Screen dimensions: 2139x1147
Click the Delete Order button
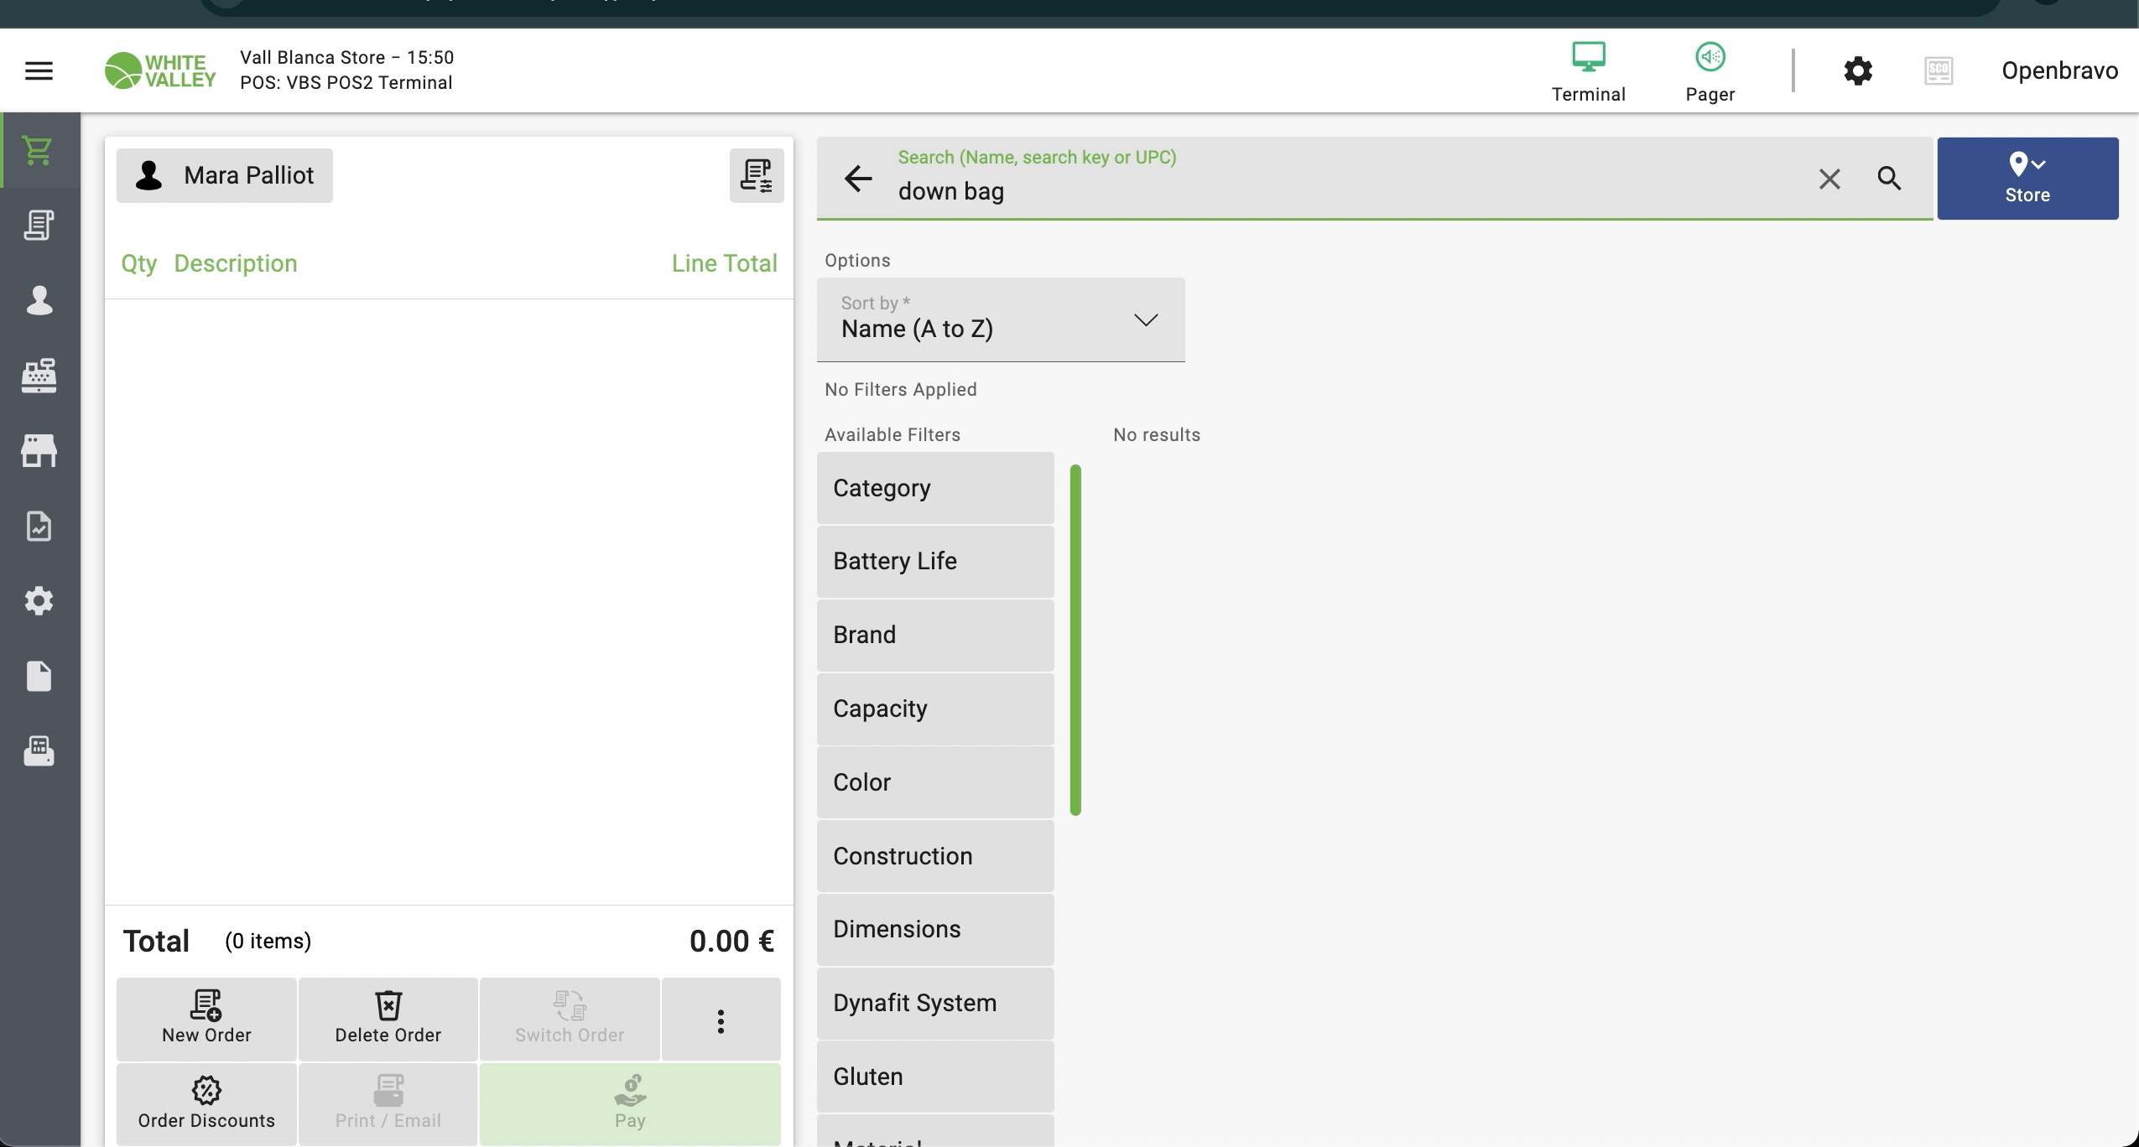388,1019
